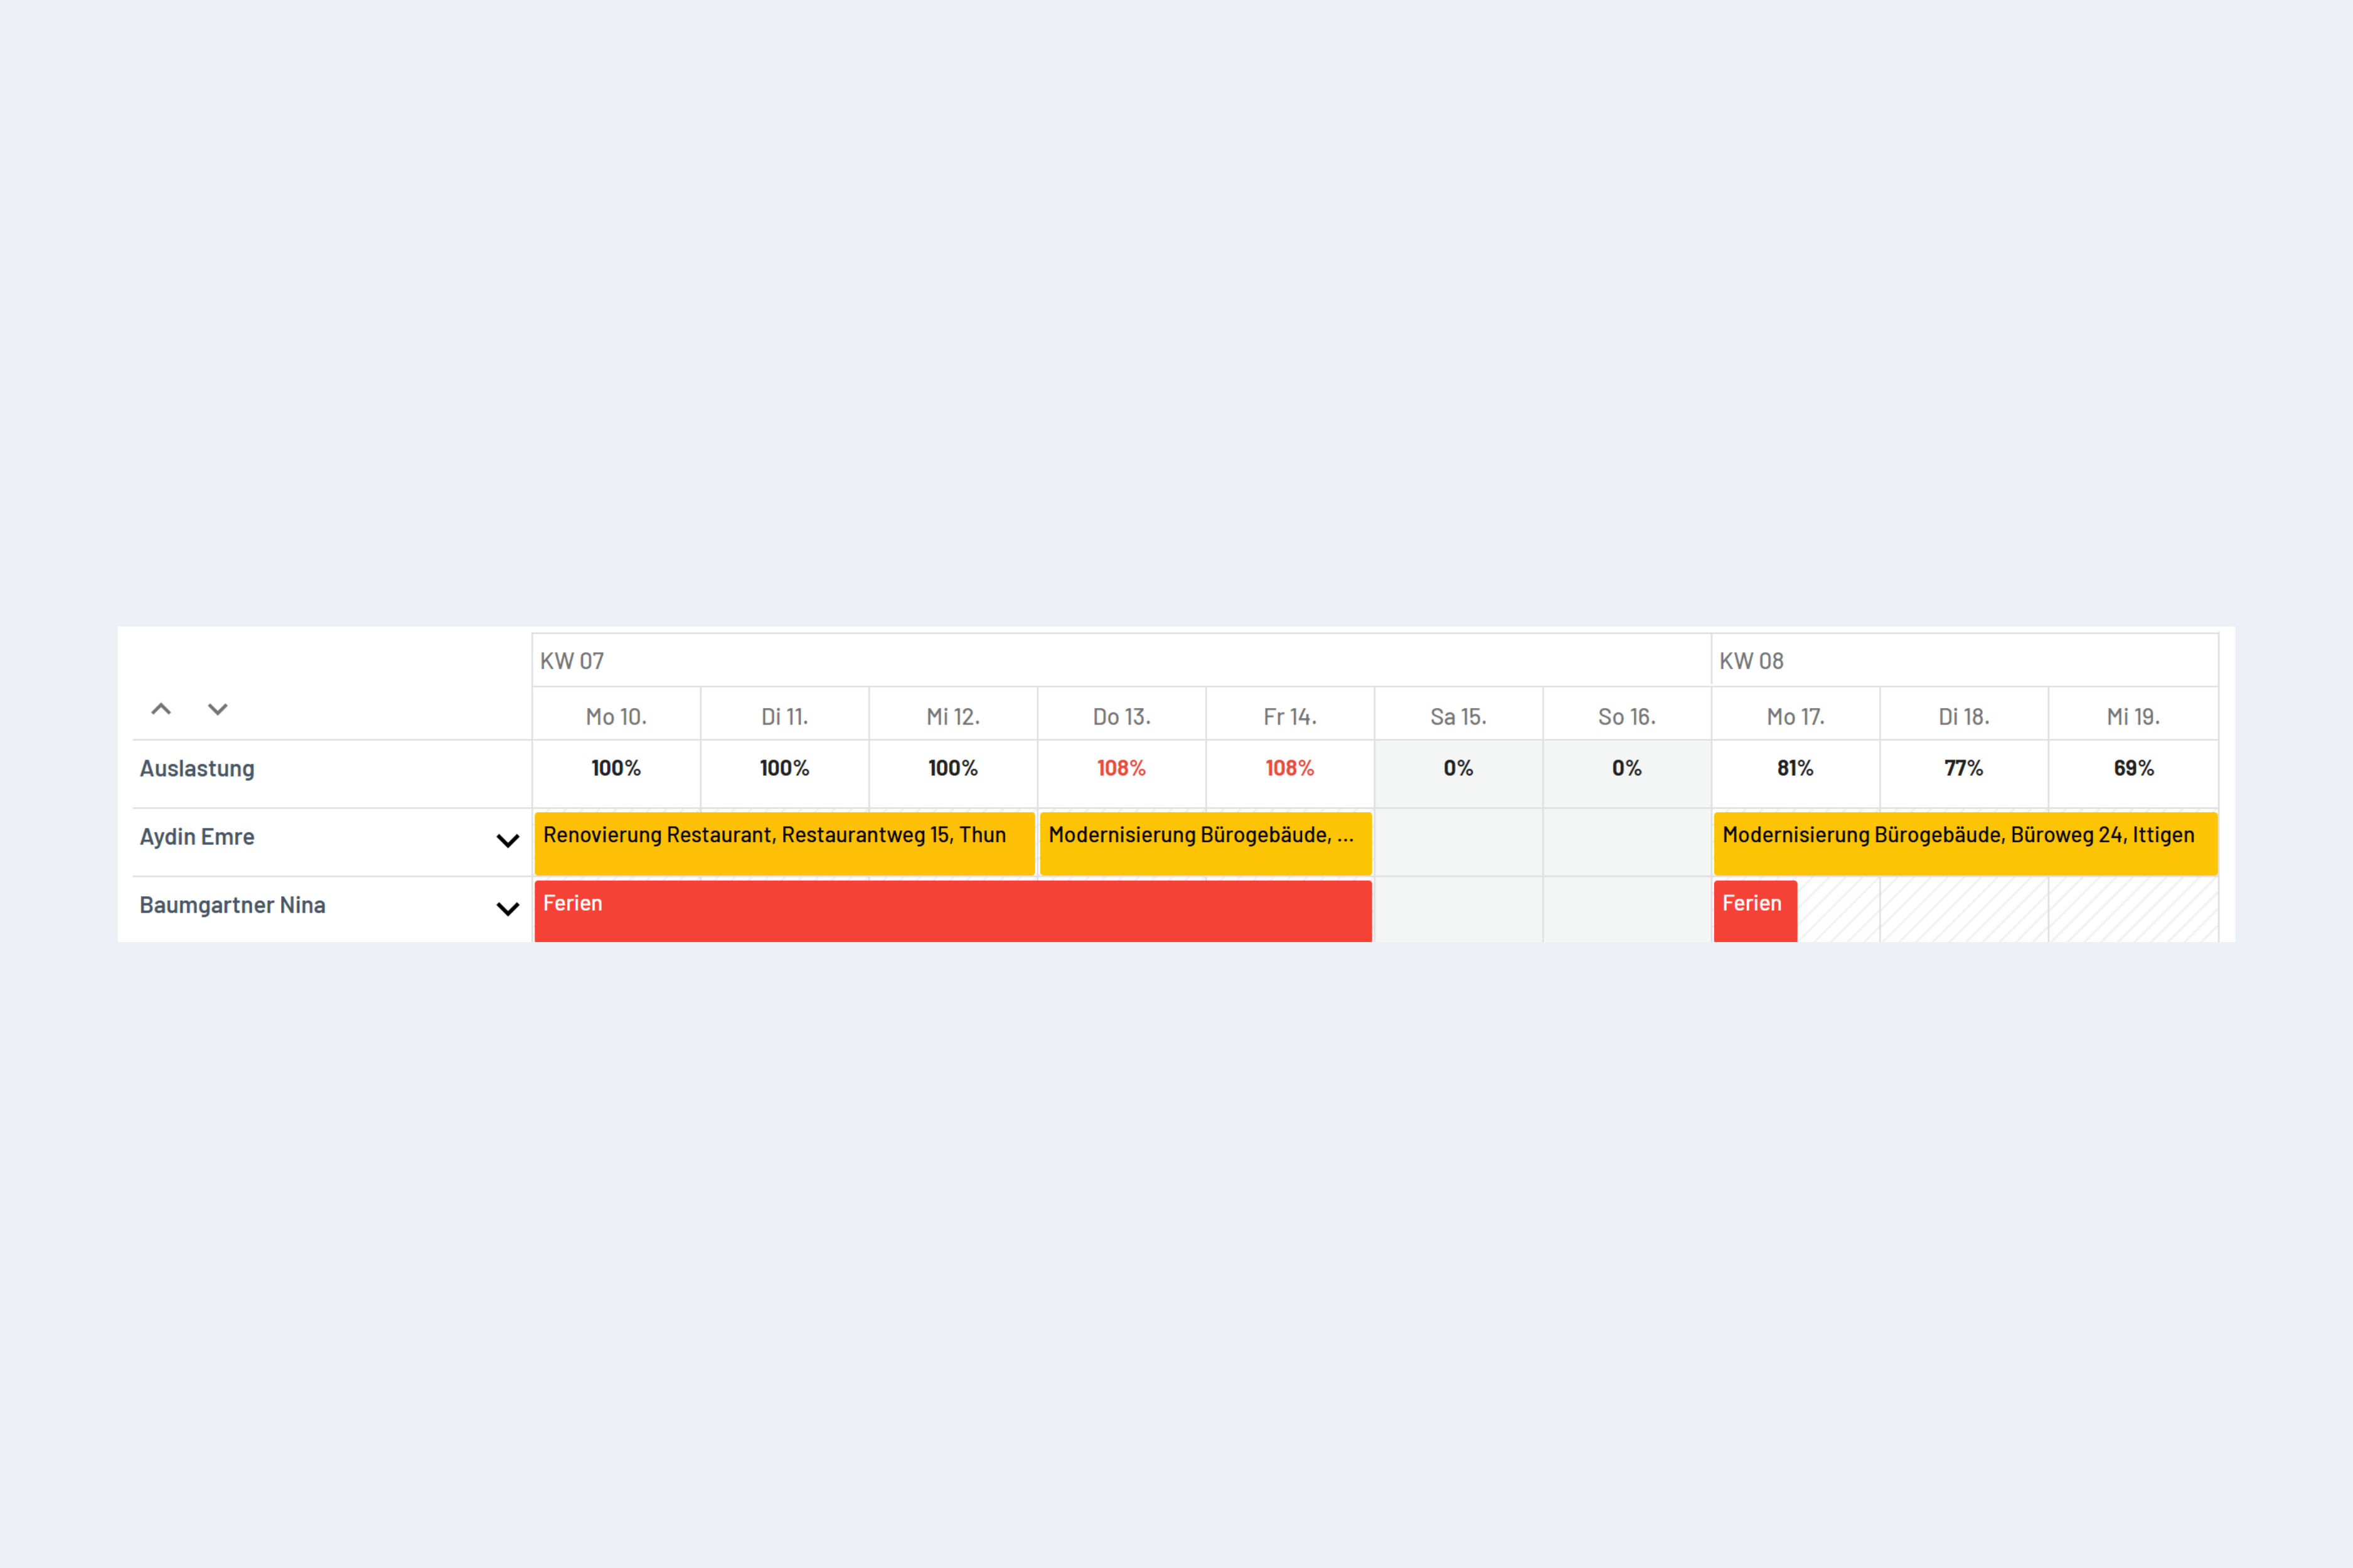This screenshot has height=1568, width=2353.
Task: Select Baumgartner Nina's name label
Action: click(x=232, y=905)
